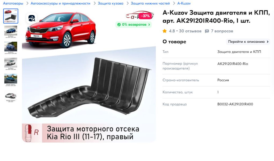
Task: Select the last thumbnail with silver Solaris
Action: point(11,96)
